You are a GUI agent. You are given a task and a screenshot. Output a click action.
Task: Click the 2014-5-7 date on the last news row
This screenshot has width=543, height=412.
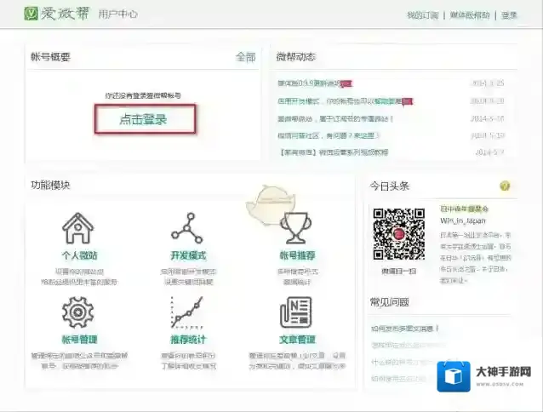[x=489, y=152]
